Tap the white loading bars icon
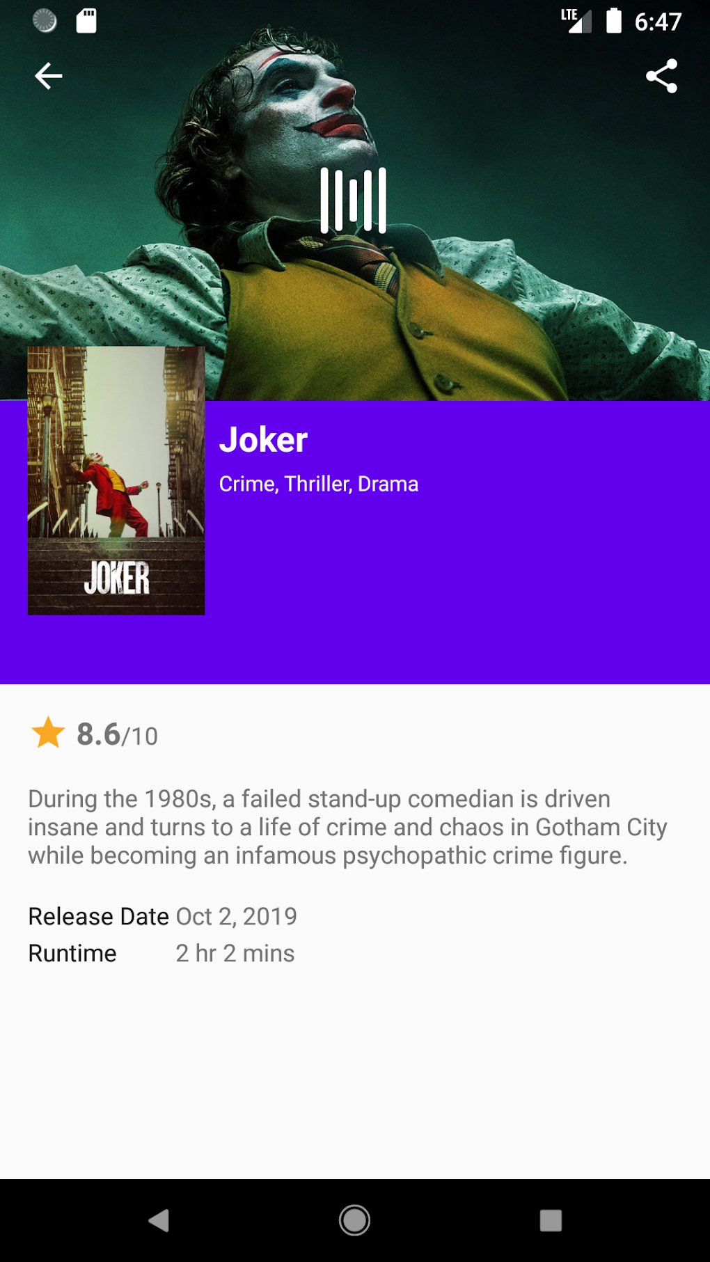 [x=354, y=200]
